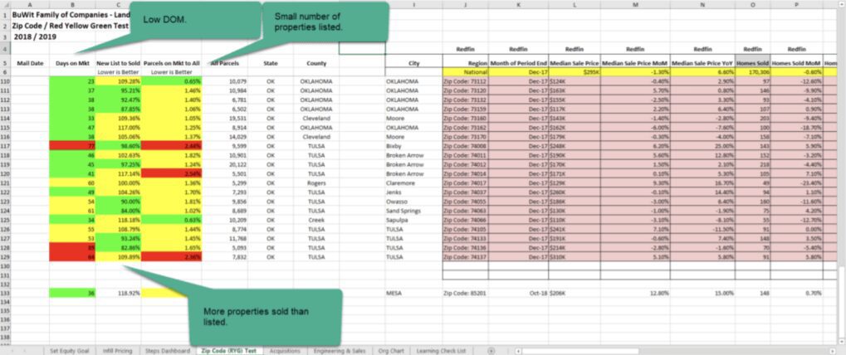This screenshot has height=355, width=846.
Task: Open the Steps Dashboard sheet tab
Action: (x=166, y=351)
